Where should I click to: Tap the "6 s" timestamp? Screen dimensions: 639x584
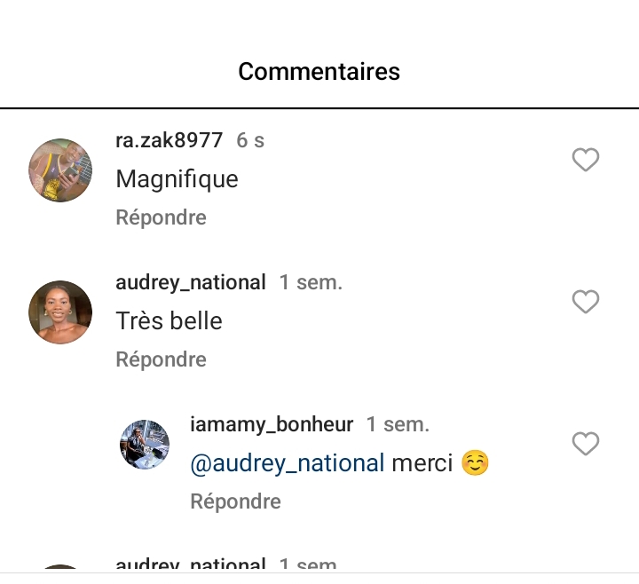point(250,140)
